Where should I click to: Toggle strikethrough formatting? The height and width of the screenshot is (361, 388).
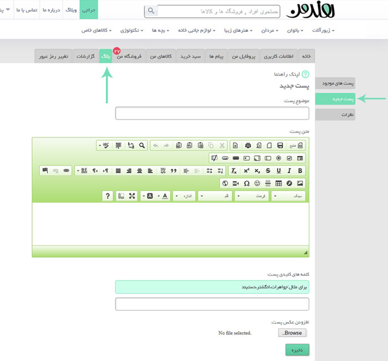click(268, 171)
